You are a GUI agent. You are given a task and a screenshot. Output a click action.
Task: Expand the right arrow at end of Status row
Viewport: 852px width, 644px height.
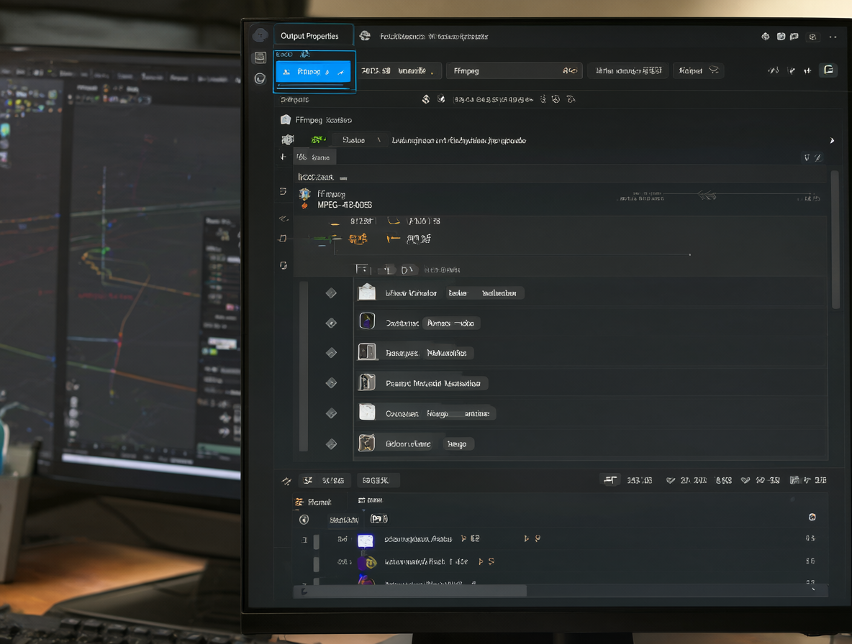point(832,141)
